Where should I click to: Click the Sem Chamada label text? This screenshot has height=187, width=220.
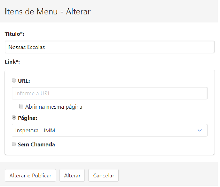click(36, 144)
